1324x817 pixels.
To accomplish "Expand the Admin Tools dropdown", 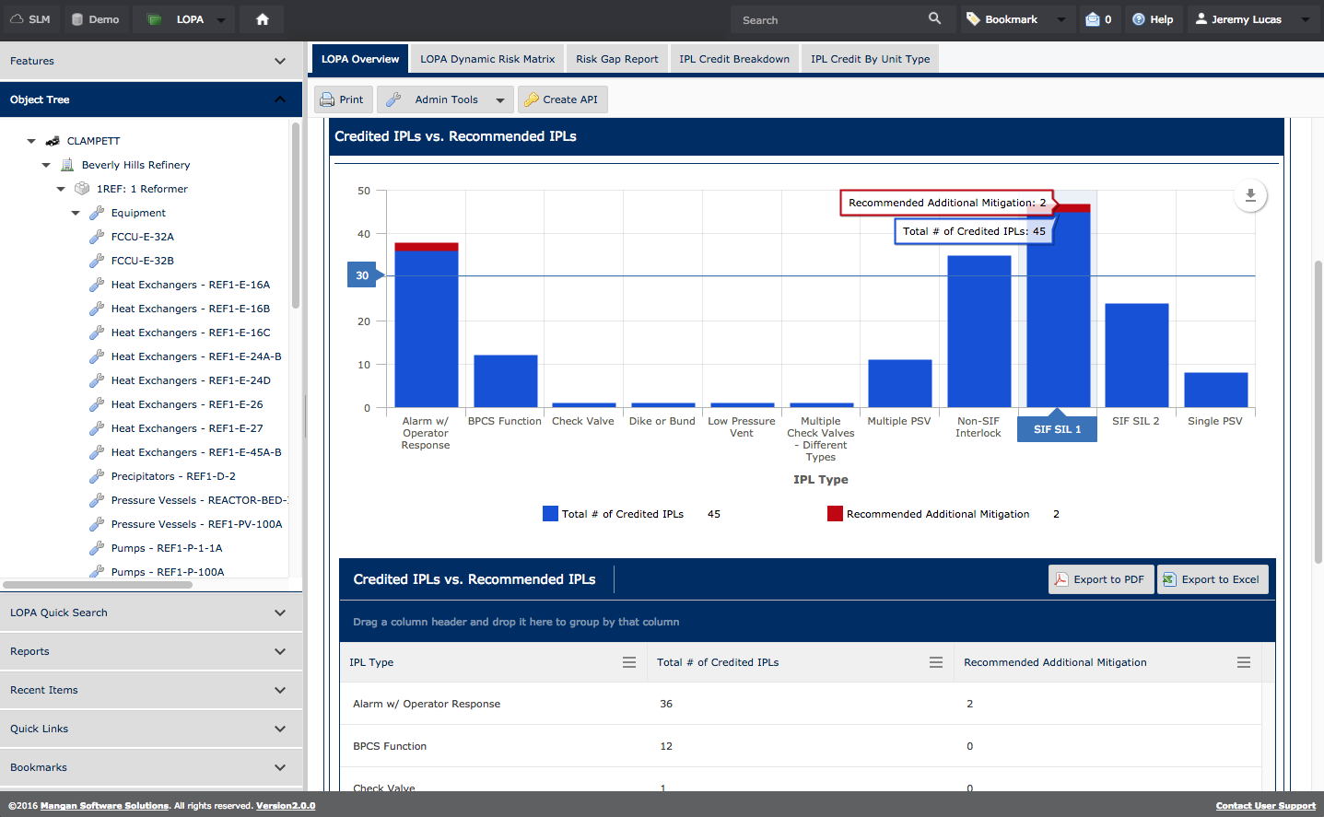I will coord(446,99).
